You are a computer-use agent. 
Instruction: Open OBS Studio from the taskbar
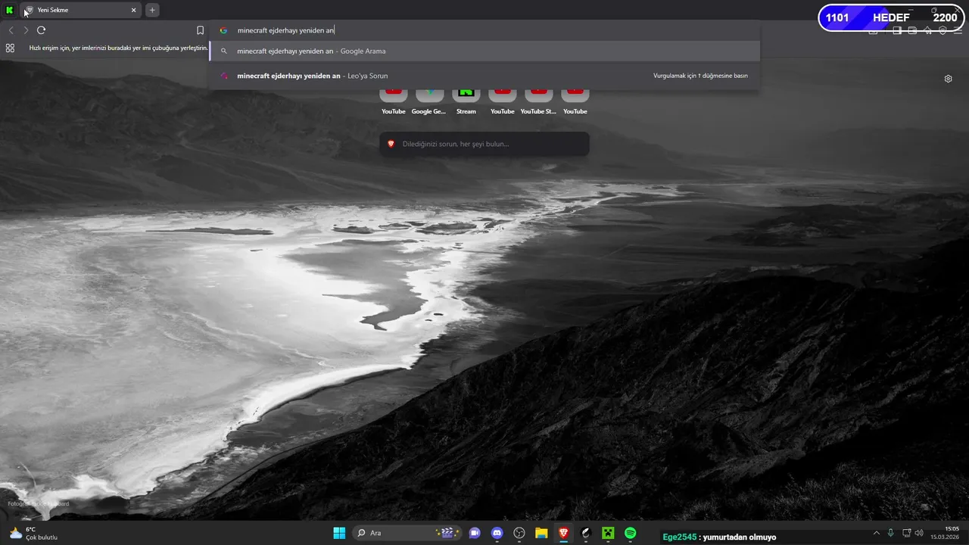click(519, 533)
